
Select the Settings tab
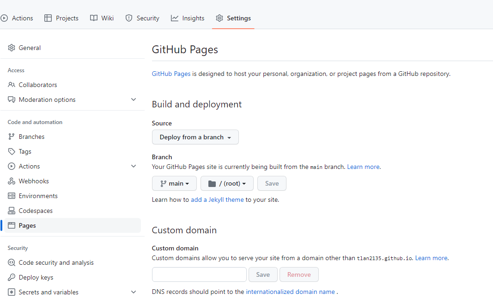pyautogui.click(x=233, y=18)
